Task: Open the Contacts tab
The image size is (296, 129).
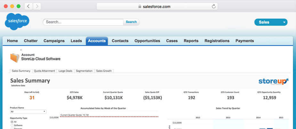Action: 120,41
